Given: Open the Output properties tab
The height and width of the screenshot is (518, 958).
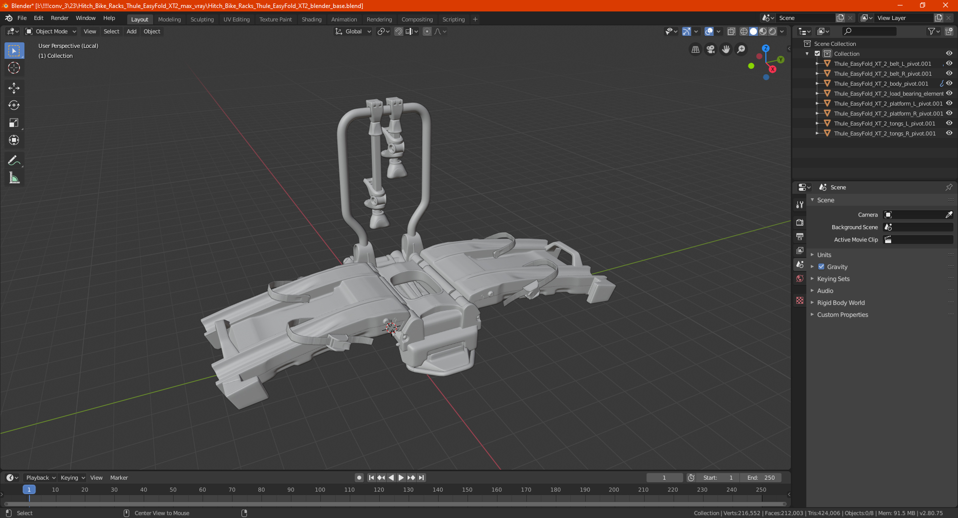Looking at the screenshot, I should (x=800, y=236).
